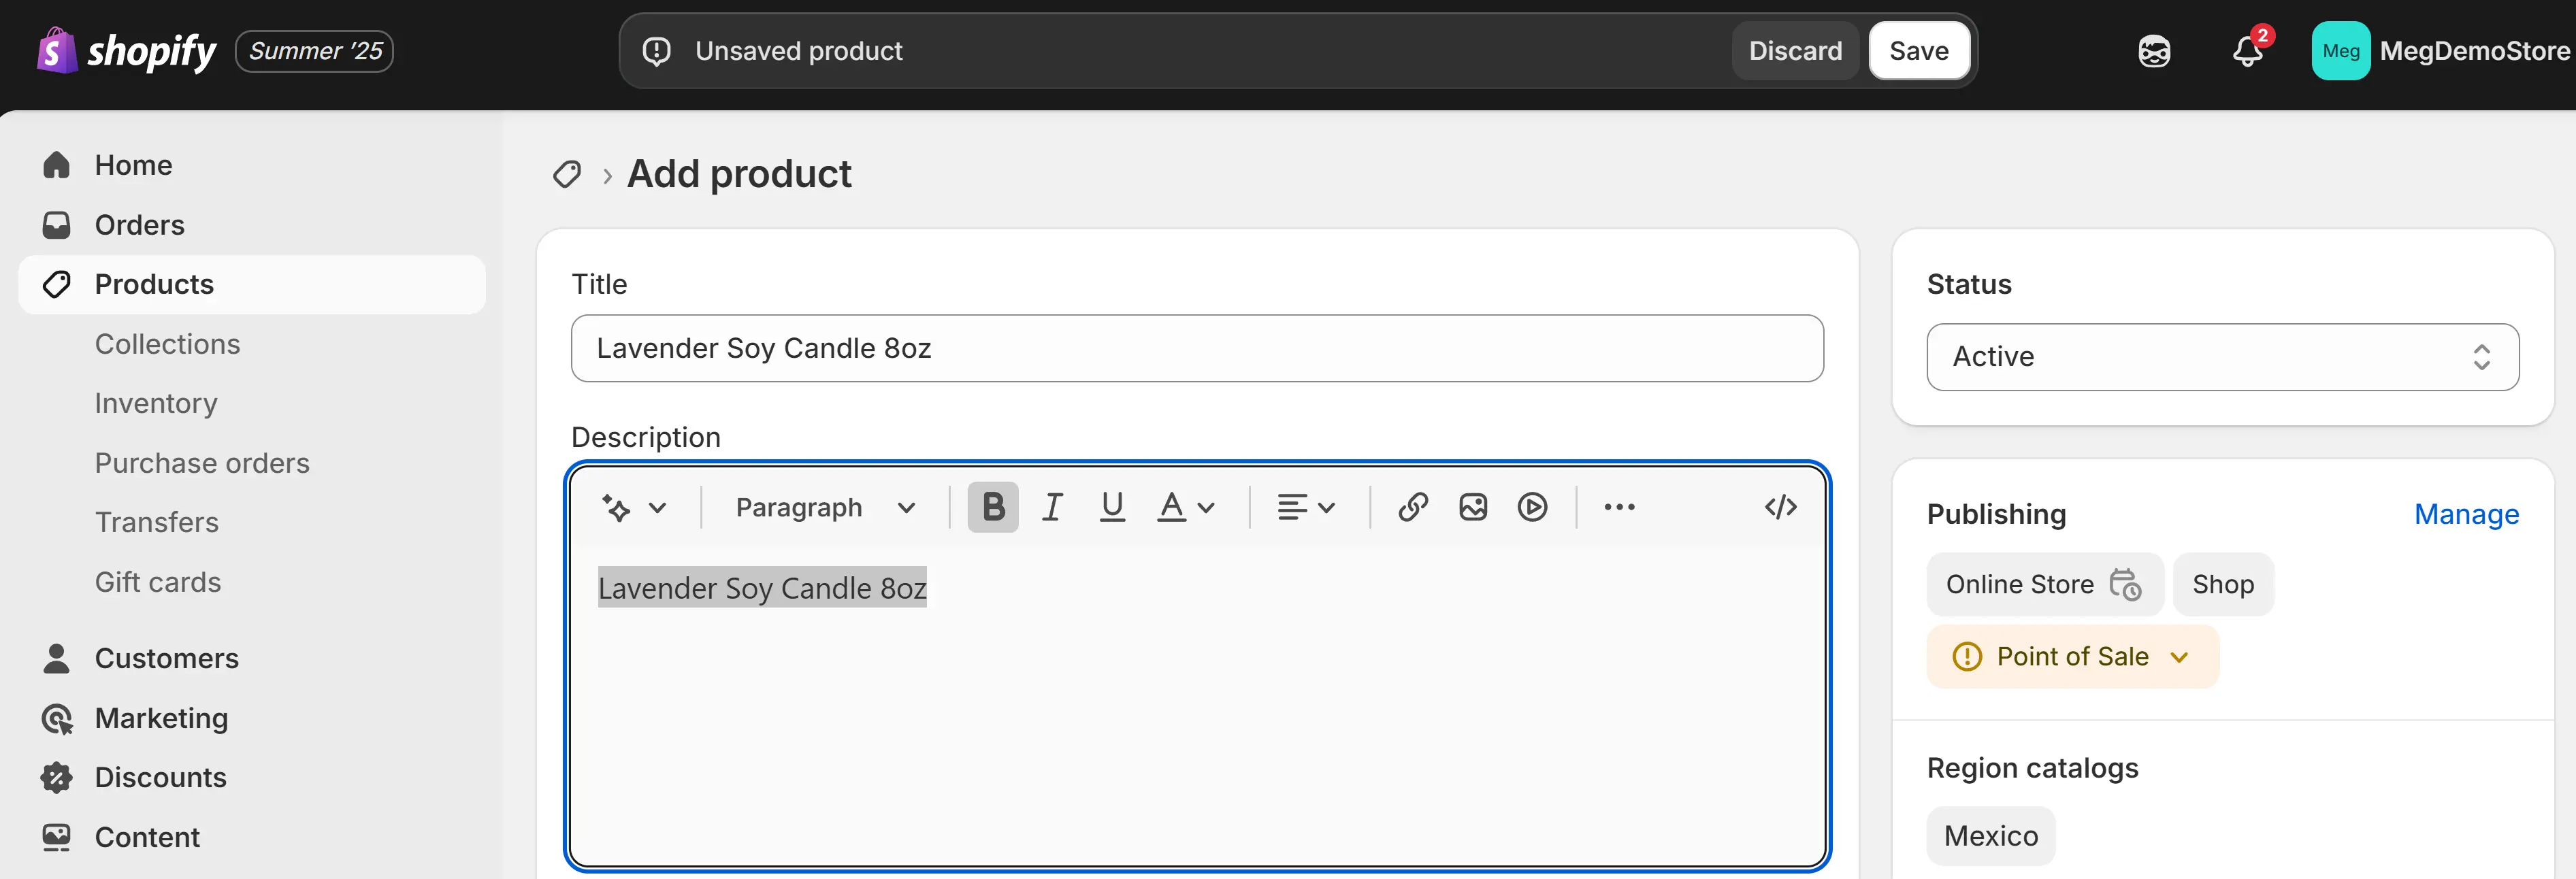Click in the Title input field
Image resolution: width=2576 pixels, height=879 pixels.
click(x=1197, y=348)
